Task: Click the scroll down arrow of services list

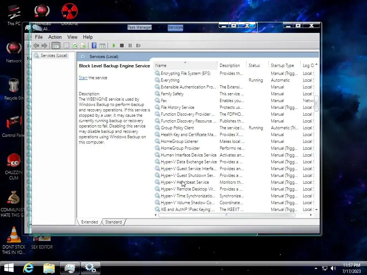Action: click(x=316, y=209)
